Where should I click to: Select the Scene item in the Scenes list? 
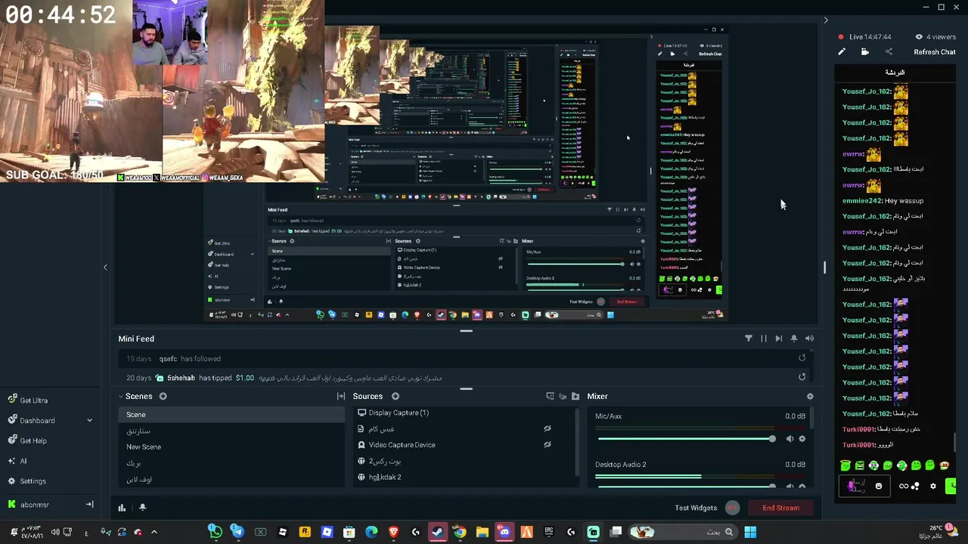231,414
